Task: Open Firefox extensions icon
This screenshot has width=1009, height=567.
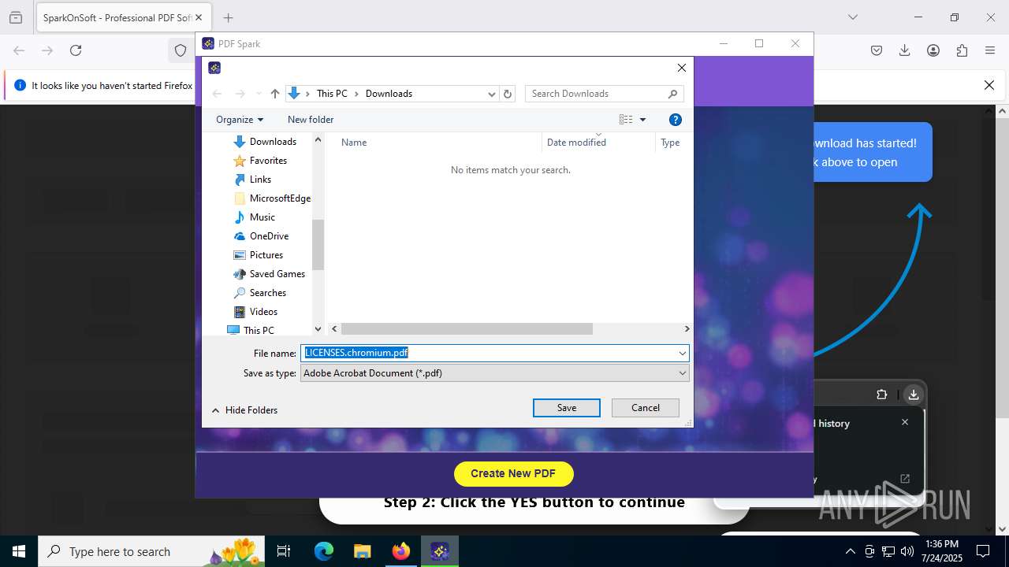Action: pyautogui.click(x=962, y=50)
